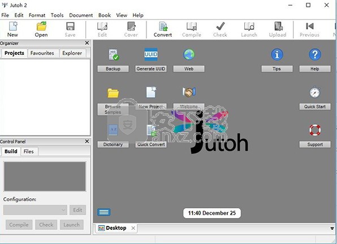This screenshot has width=337, height=244.
Task: Expand the tab list arrow at bottom right
Action: coord(332,228)
